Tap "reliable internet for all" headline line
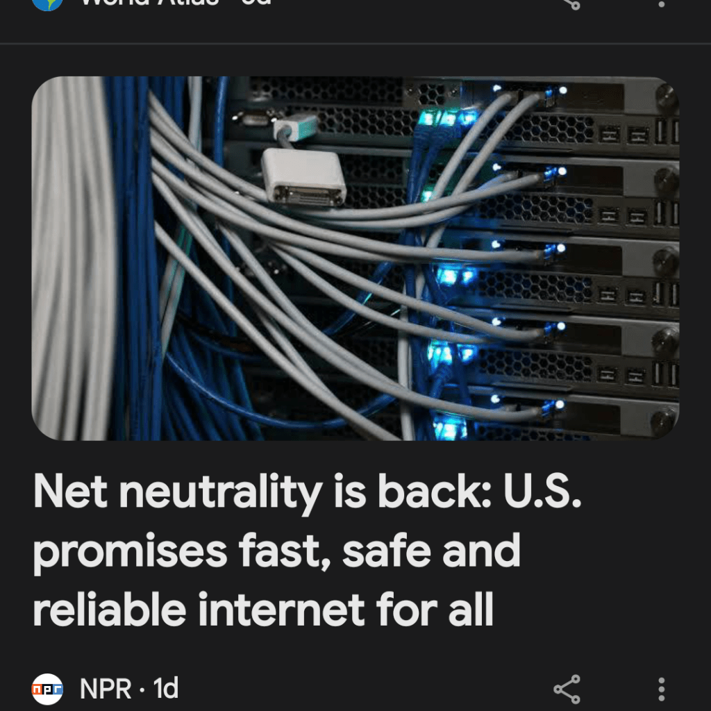711x711 pixels. coord(263,610)
